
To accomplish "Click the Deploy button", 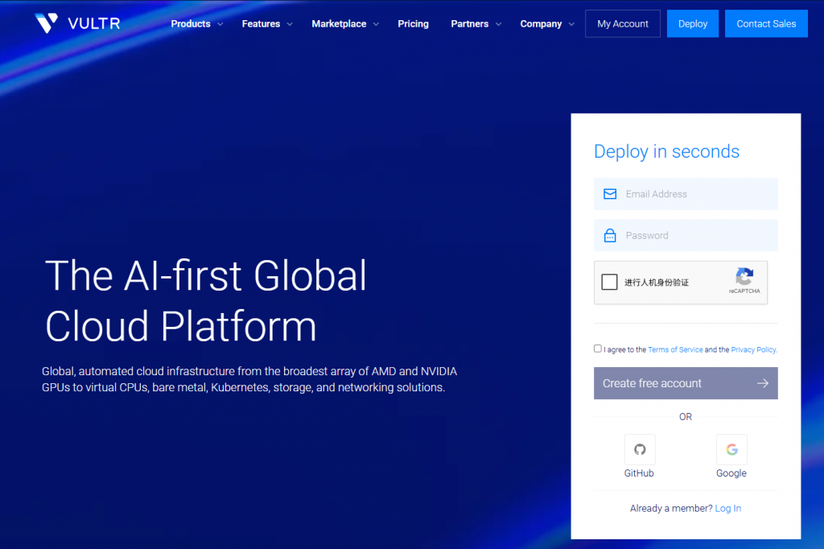I will 693,23.
